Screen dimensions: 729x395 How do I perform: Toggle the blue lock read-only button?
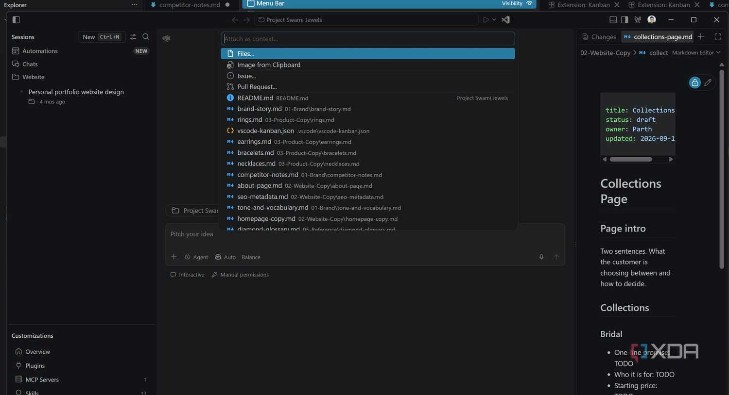pos(695,82)
